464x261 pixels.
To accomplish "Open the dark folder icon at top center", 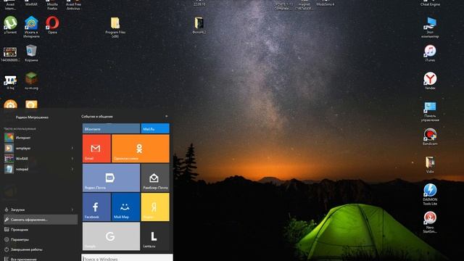I will pos(199,25).
